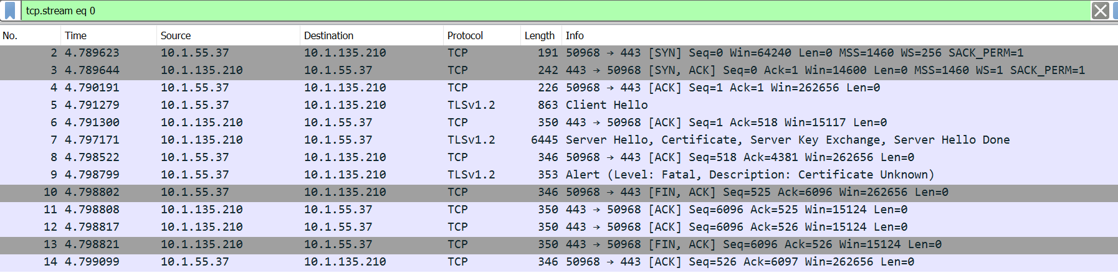The image size is (1118, 273).
Task: Select packet 4 with Seq=1 Ack=1
Action: point(723,88)
